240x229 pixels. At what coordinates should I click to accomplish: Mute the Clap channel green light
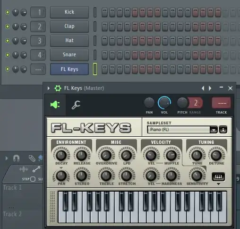point(8,26)
